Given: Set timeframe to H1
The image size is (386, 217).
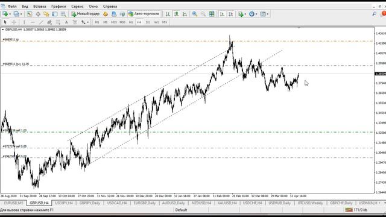Looking at the screenshot, I should pos(131,22).
